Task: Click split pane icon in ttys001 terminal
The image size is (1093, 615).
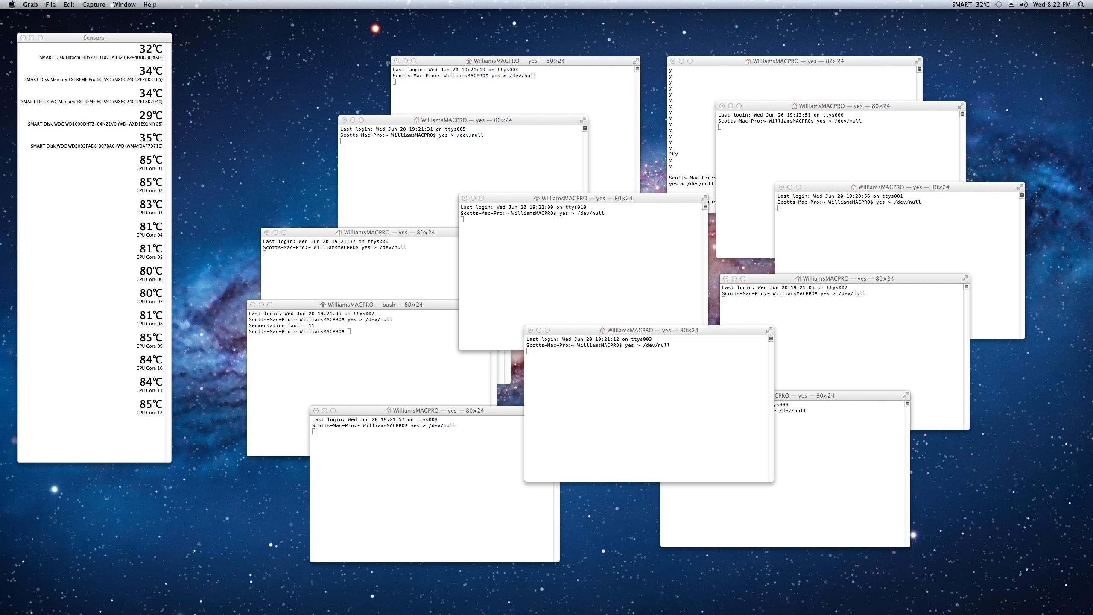Action: [1022, 195]
